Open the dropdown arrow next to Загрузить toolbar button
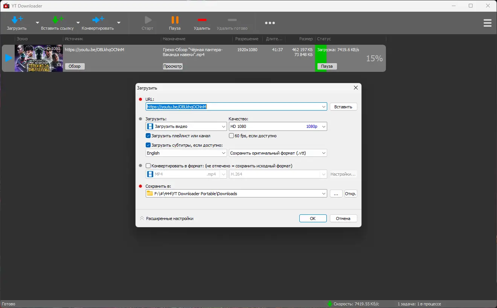 pos(37,23)
